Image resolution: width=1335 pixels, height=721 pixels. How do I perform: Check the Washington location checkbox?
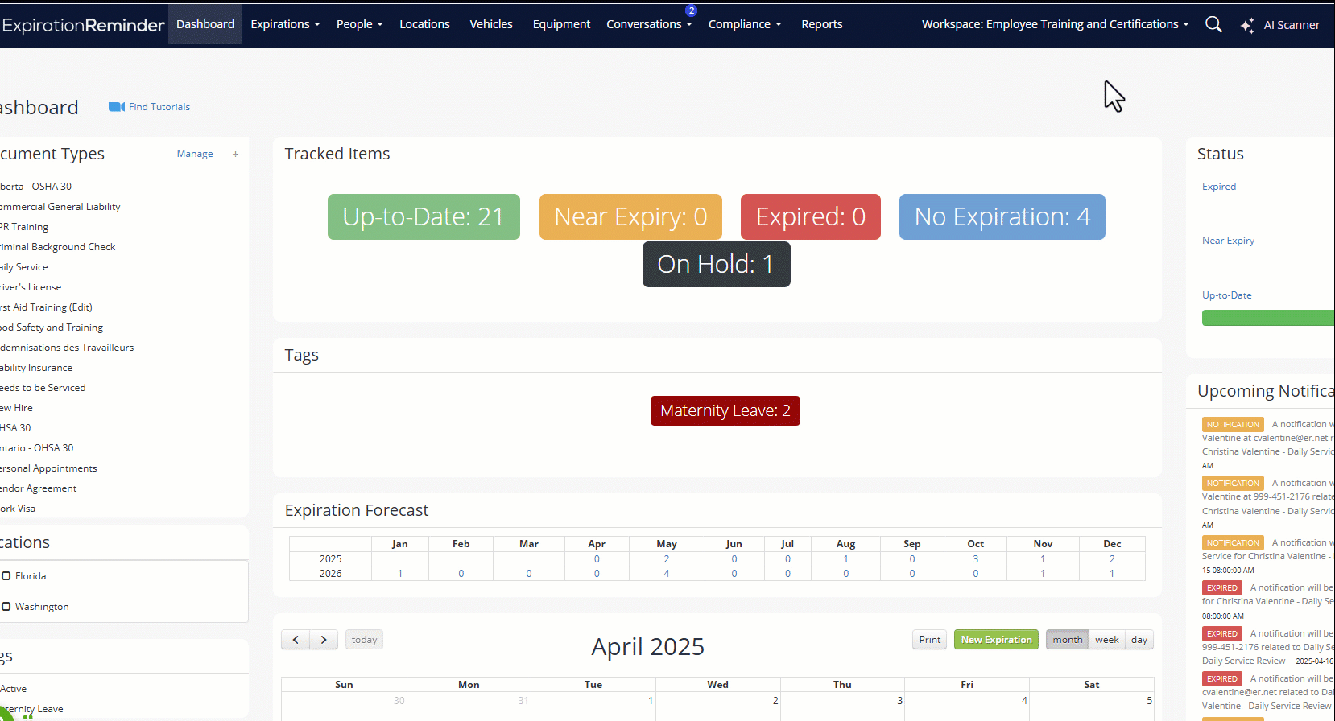point(6,607)
